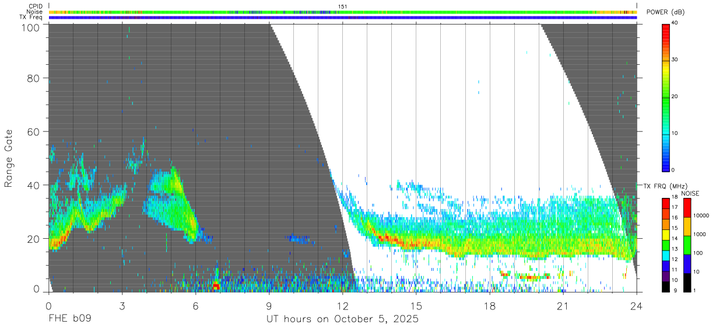The image size is (716, 331).
Task: Click the NOISE colorbar legend
Action: pos(686,245)
